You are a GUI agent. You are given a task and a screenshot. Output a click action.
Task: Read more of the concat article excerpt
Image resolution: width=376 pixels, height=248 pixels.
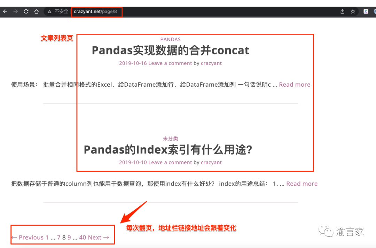(x=295, y=84)
